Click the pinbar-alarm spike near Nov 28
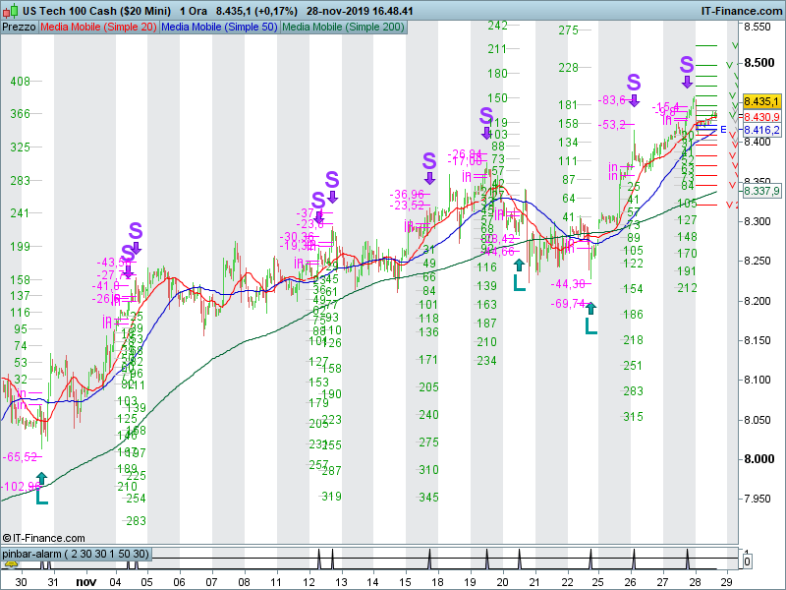The height and width of the screenshot is (590, 786). coord(687,559)
